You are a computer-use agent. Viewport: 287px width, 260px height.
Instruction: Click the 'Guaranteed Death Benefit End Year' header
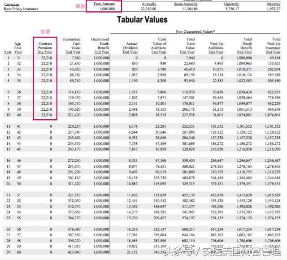101,46
